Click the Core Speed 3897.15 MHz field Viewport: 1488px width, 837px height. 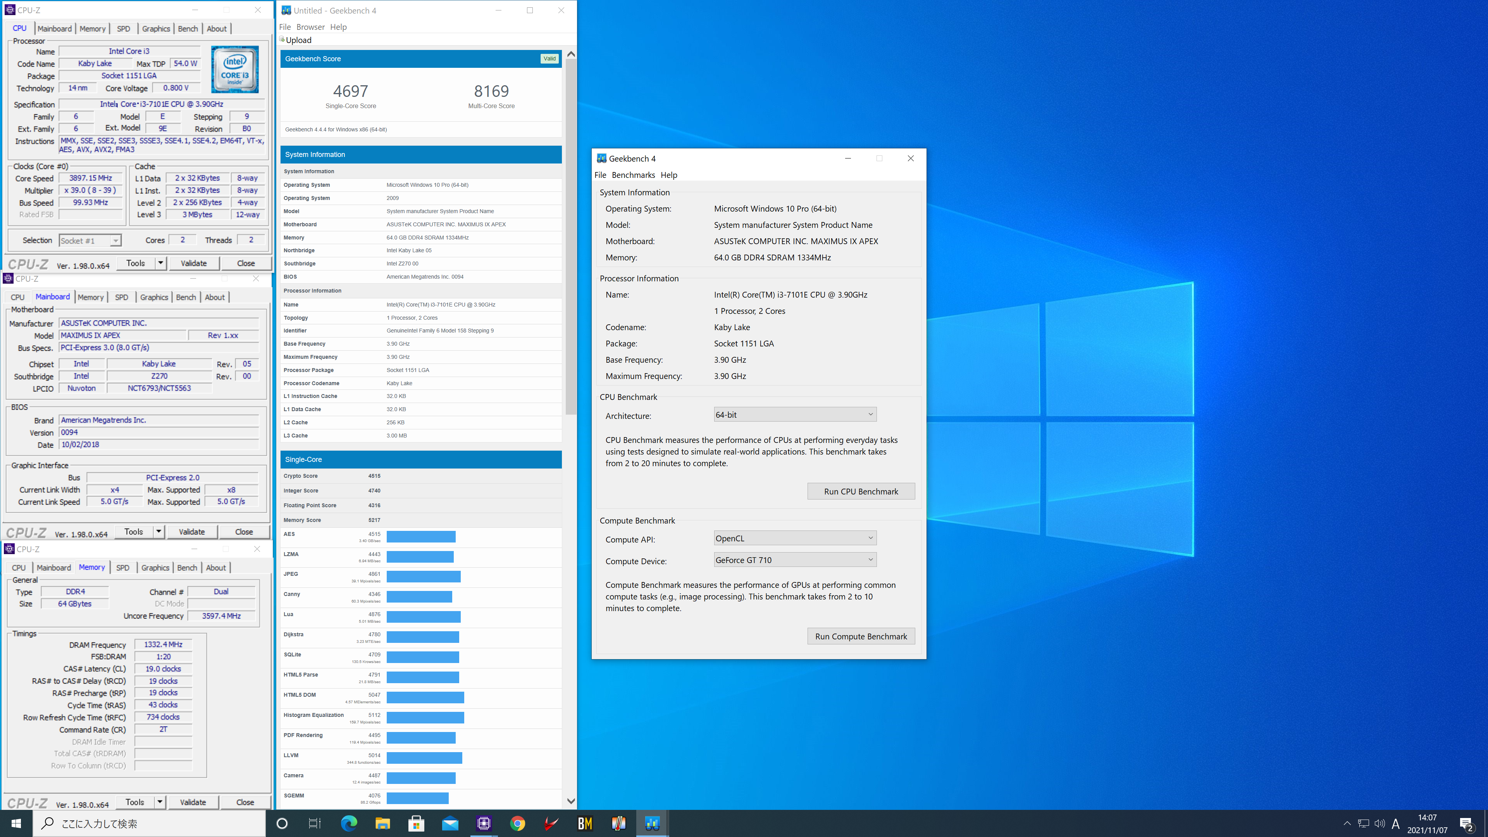[91, 178]
